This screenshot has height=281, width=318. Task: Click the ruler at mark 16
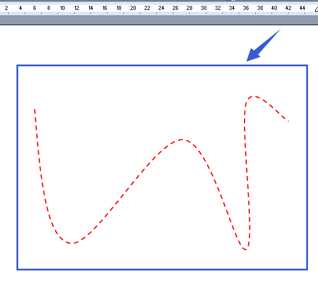pos(105,8)
